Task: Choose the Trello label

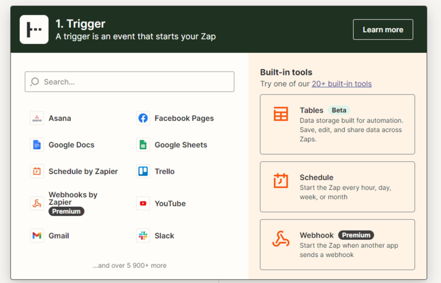Action: click(164, 171)
